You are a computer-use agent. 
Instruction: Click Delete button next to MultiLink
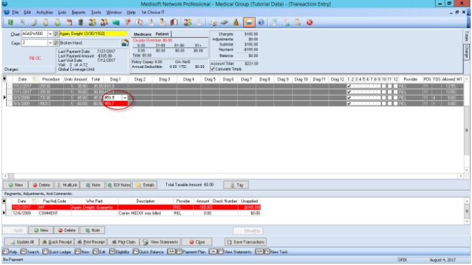[41, 185]
